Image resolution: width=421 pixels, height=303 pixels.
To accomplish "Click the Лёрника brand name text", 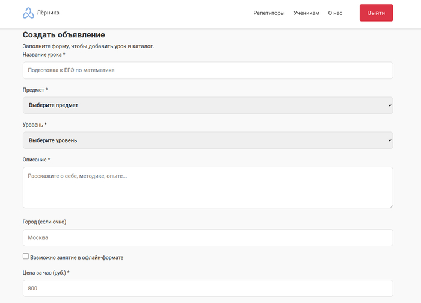I will [48, 13].
